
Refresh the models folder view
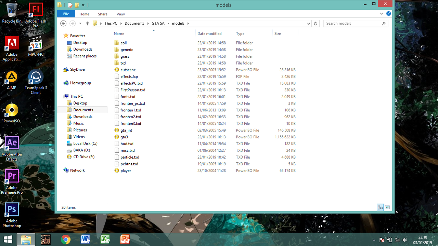315,24
